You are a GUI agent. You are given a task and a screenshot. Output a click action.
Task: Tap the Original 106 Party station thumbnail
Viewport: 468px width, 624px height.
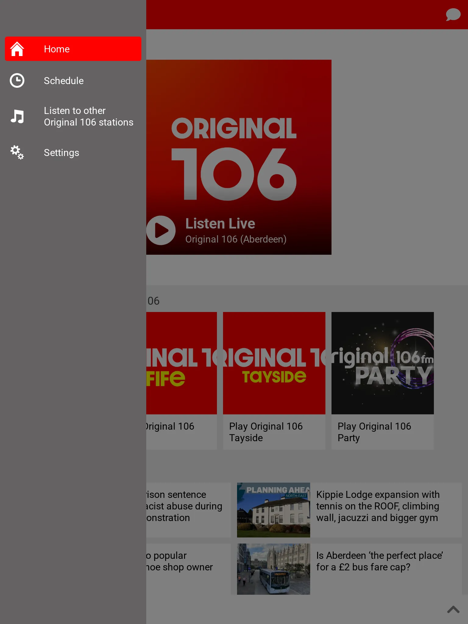coord(383,363)
